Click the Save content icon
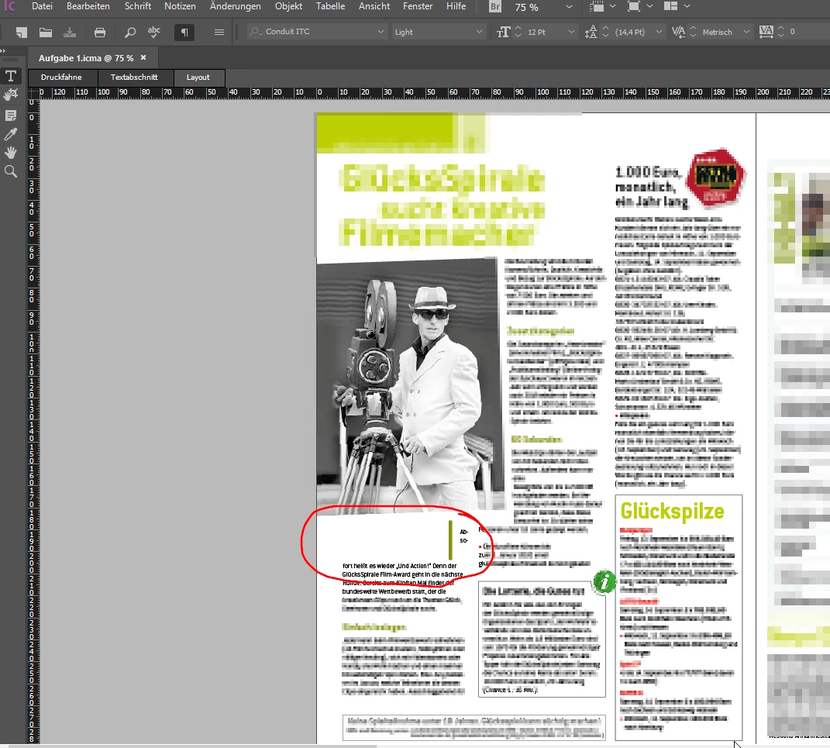The width and height of the screenshot is (830, 748). pos(69,33)
